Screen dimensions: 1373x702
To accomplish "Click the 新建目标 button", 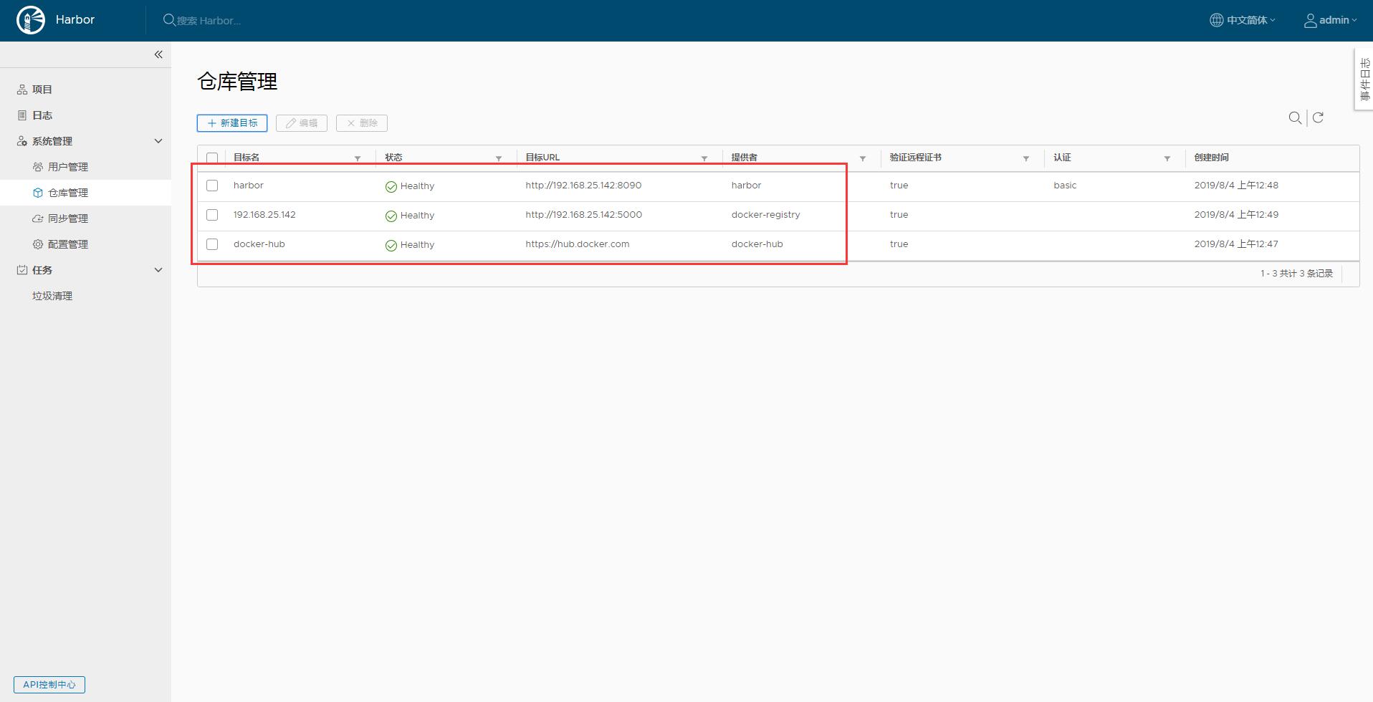I will coord(232,123).
